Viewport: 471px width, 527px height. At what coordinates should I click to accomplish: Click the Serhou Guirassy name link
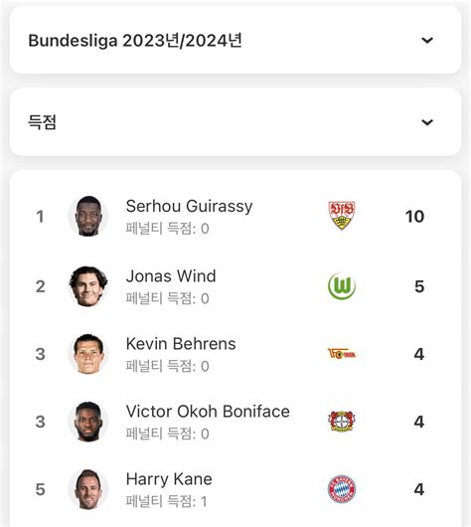189,206
